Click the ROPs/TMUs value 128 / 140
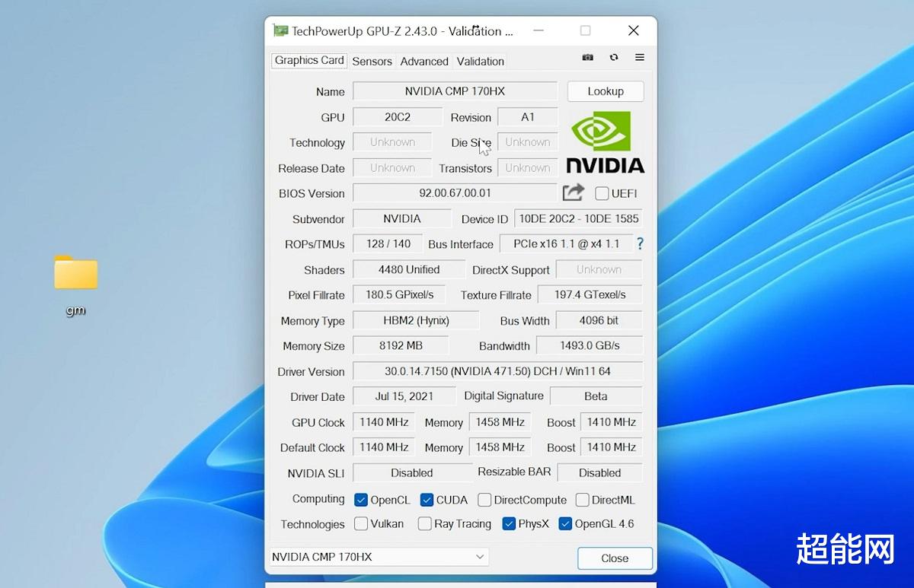 point(388,244)
